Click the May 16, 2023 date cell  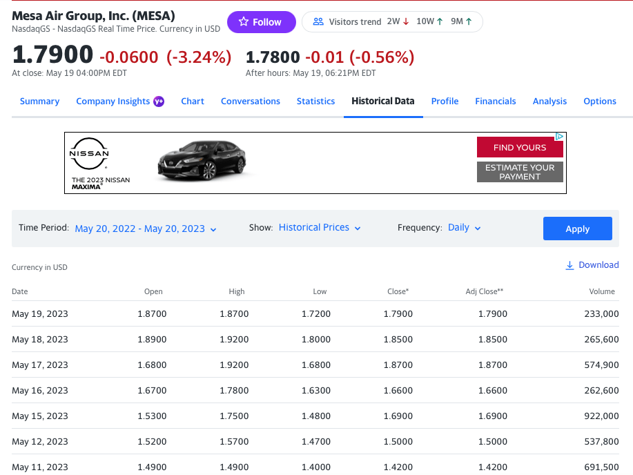pos(40,391)
